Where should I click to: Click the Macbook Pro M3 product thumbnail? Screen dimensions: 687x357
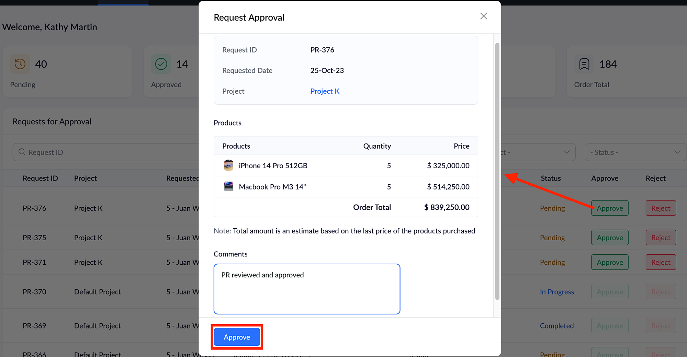tap(228, 187)
